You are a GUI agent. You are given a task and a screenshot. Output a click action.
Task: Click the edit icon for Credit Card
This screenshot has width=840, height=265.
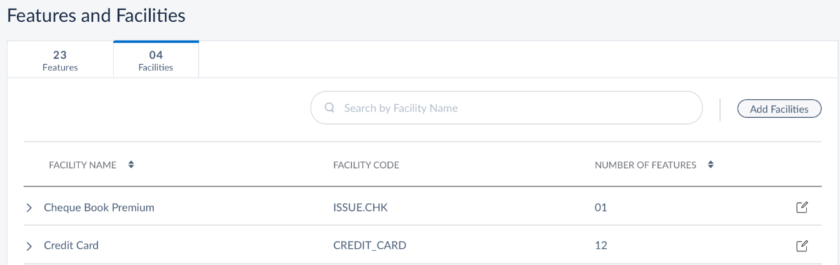[x=802, y=246]
